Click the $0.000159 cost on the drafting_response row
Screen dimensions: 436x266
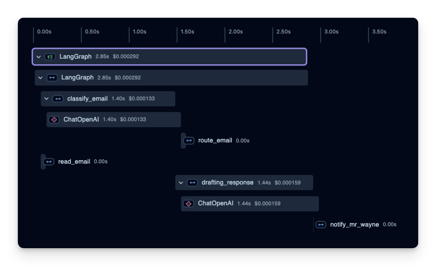287,183
